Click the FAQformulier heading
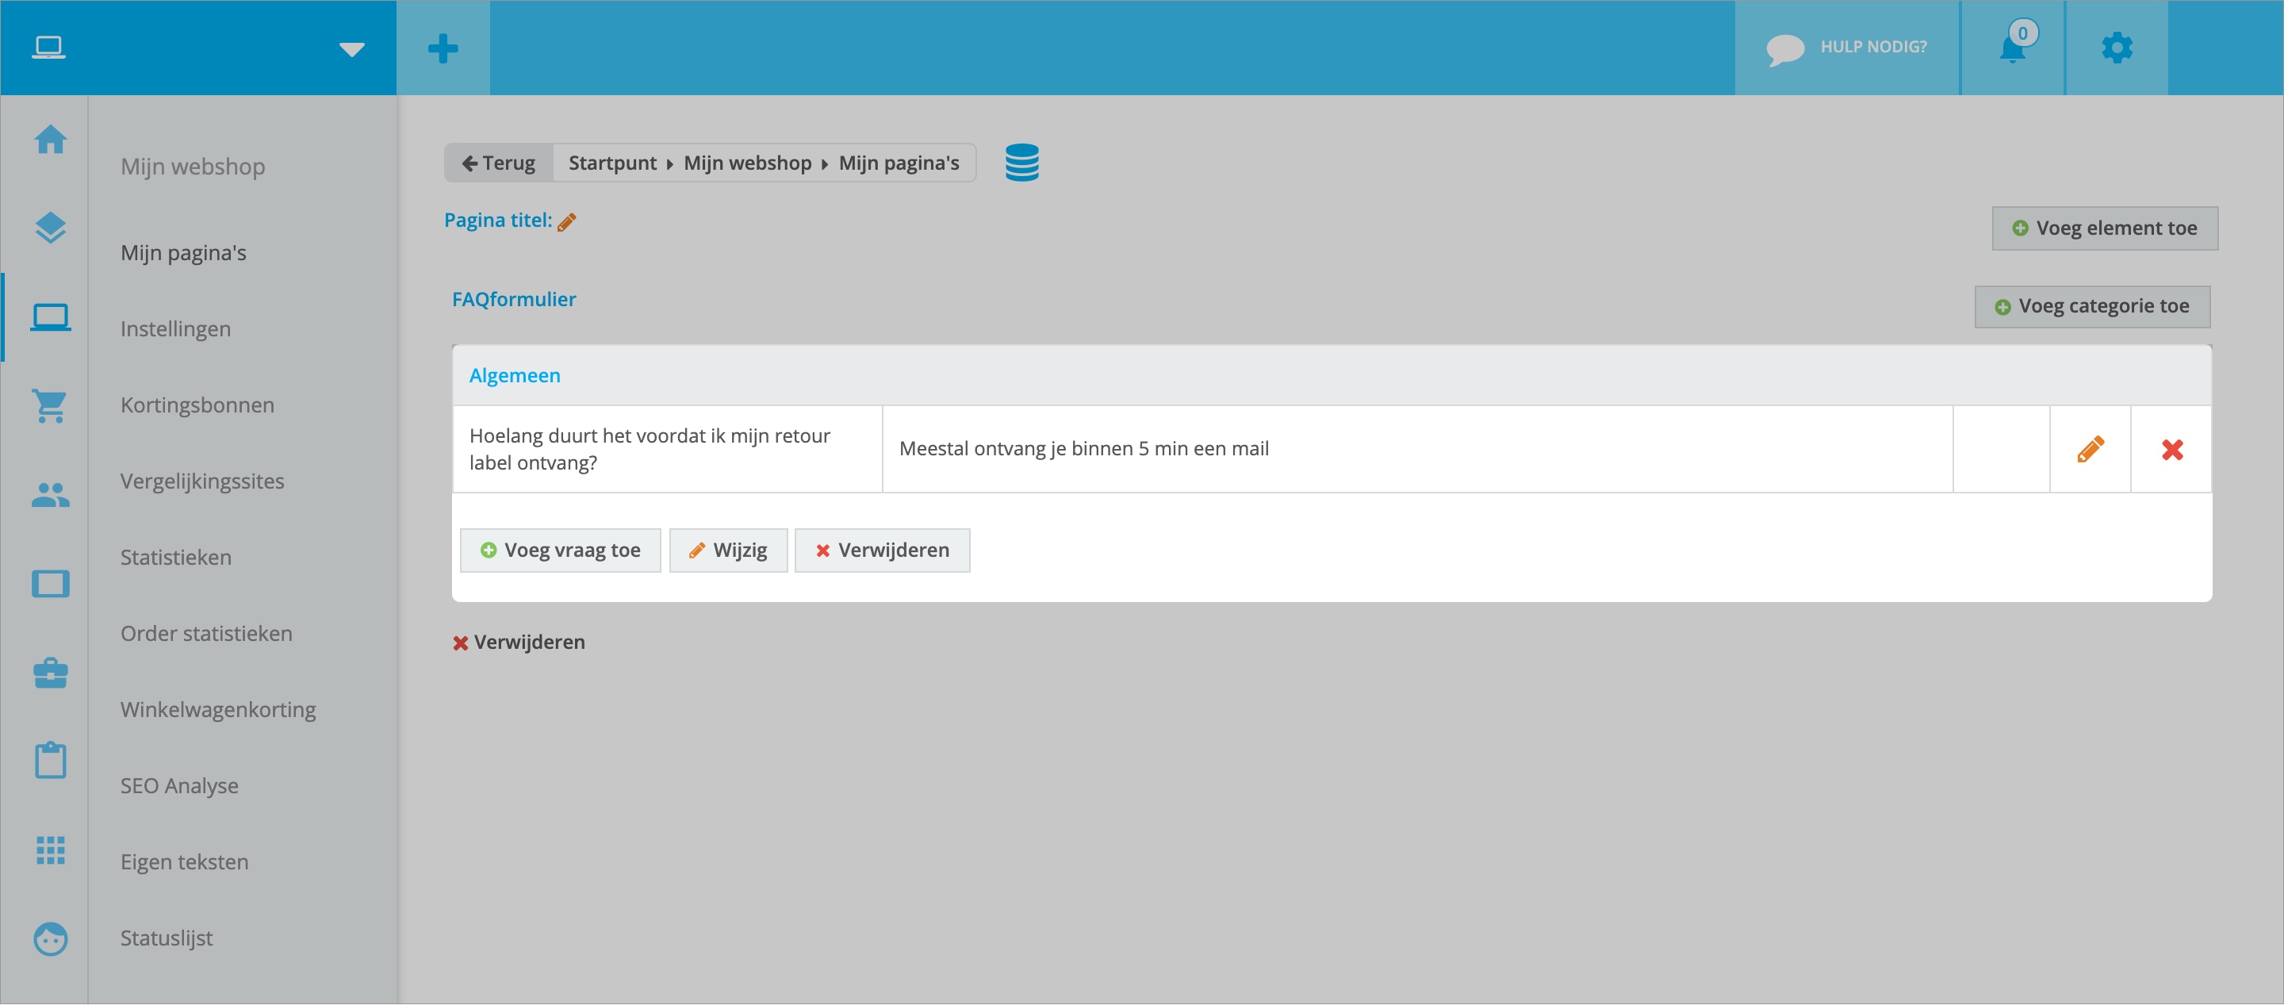2284x1005 pixels. [513, 299]
